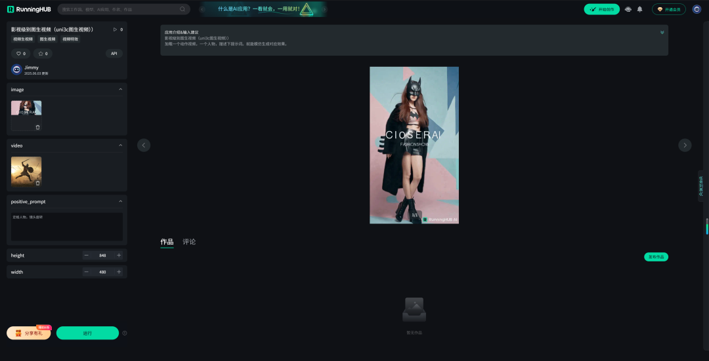
Task: Click the empty works inbox icon
Action: tap(414, 309)
